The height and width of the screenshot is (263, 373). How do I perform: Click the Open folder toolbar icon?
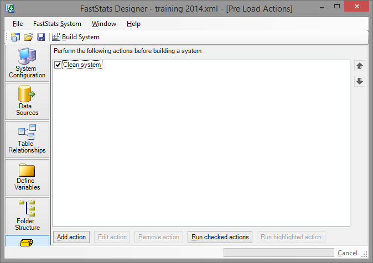click(28, 37)
